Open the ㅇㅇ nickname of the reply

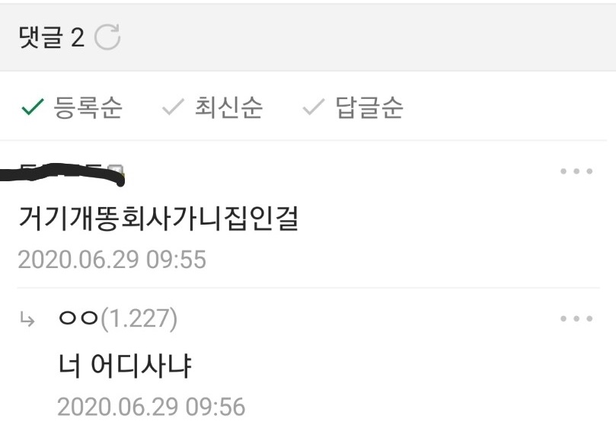[x=78, y=318]
